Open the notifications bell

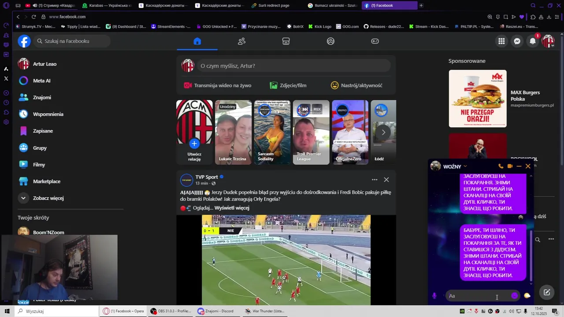pos(533,41)
